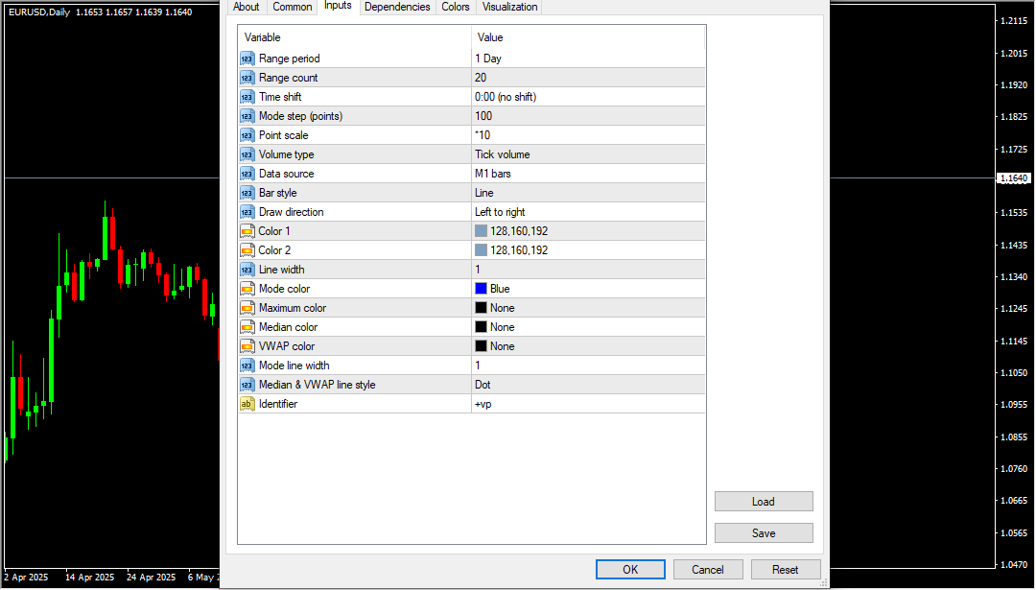
Task: Edit the Range count value 20
Action: click(x=588, y=78)
